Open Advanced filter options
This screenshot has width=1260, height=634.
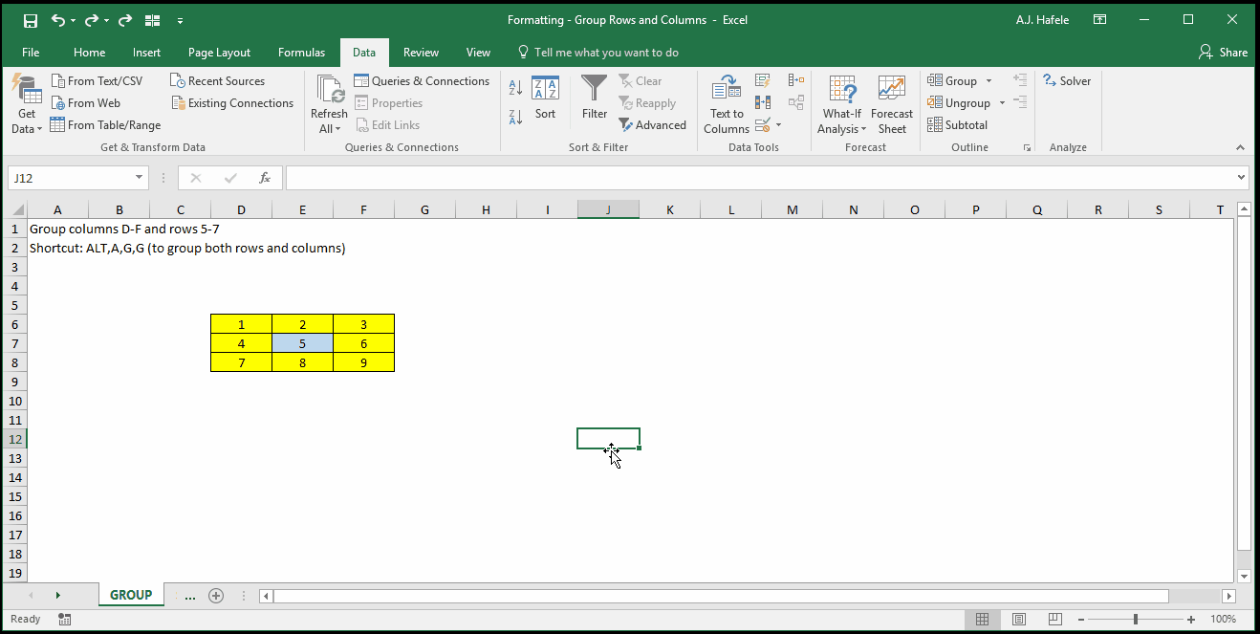(x=652, y=125)
